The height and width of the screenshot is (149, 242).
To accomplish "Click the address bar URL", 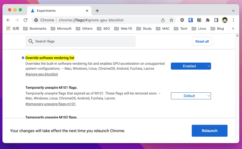I will 91,20.
